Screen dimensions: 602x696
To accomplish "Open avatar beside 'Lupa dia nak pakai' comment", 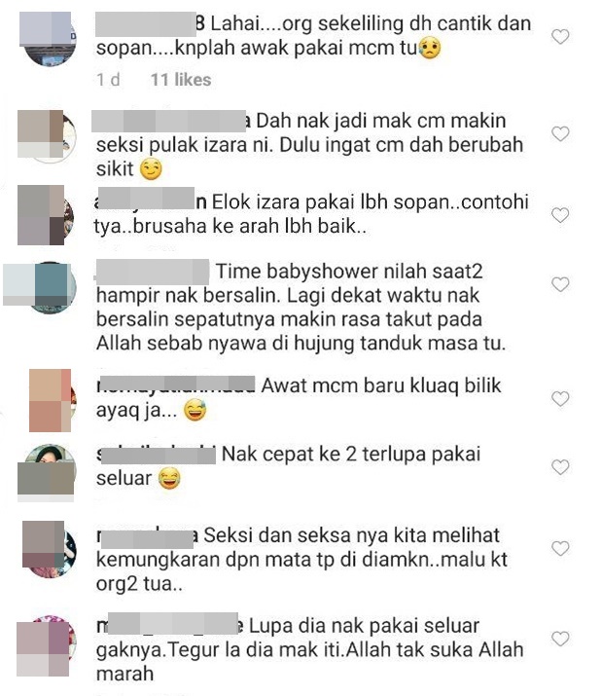I will (x=46, y=646).
